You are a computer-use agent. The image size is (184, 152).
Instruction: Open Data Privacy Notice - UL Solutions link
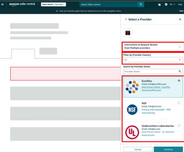pyautogui.click(x=158, y=132)
